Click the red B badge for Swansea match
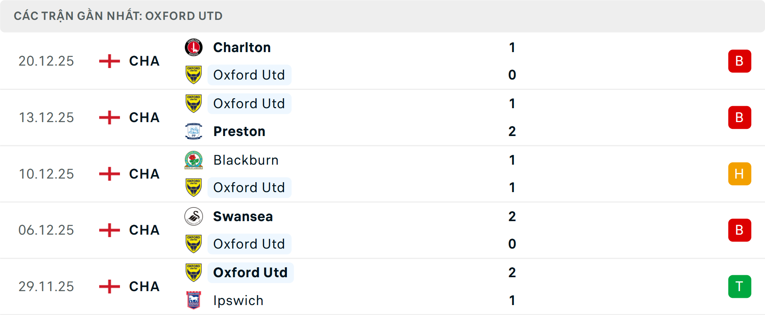 [x=739, y=230]
